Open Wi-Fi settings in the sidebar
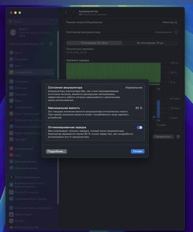This screenshot has width=193, height=232. coord(31,53)
